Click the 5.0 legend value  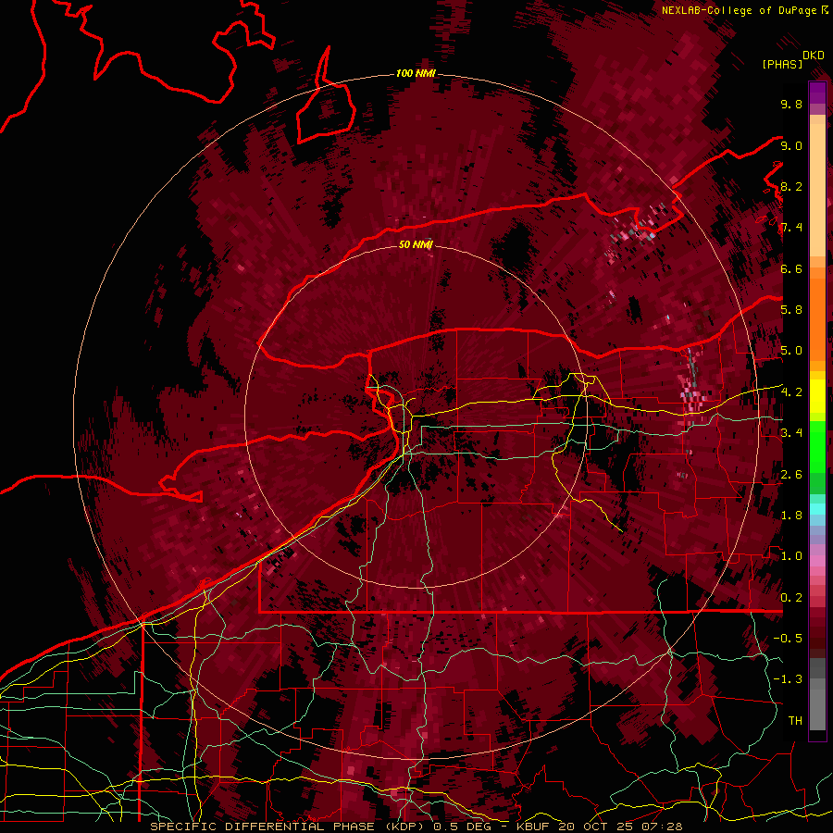click(x=791, y=351)
